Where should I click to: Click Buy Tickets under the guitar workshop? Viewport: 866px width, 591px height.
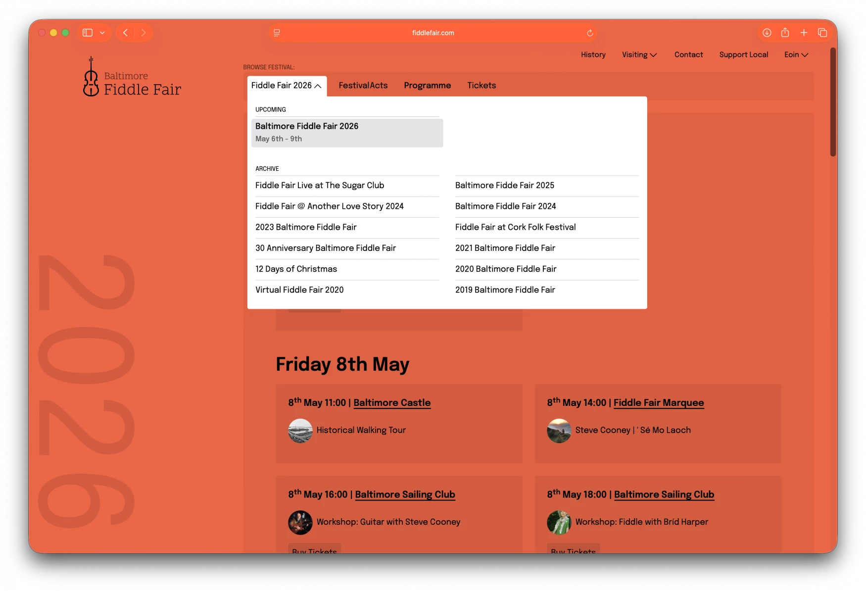coord(314,550)
